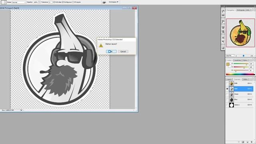Switch to the Paths tab
The image size is (256, 144).
tap(245, 79)
